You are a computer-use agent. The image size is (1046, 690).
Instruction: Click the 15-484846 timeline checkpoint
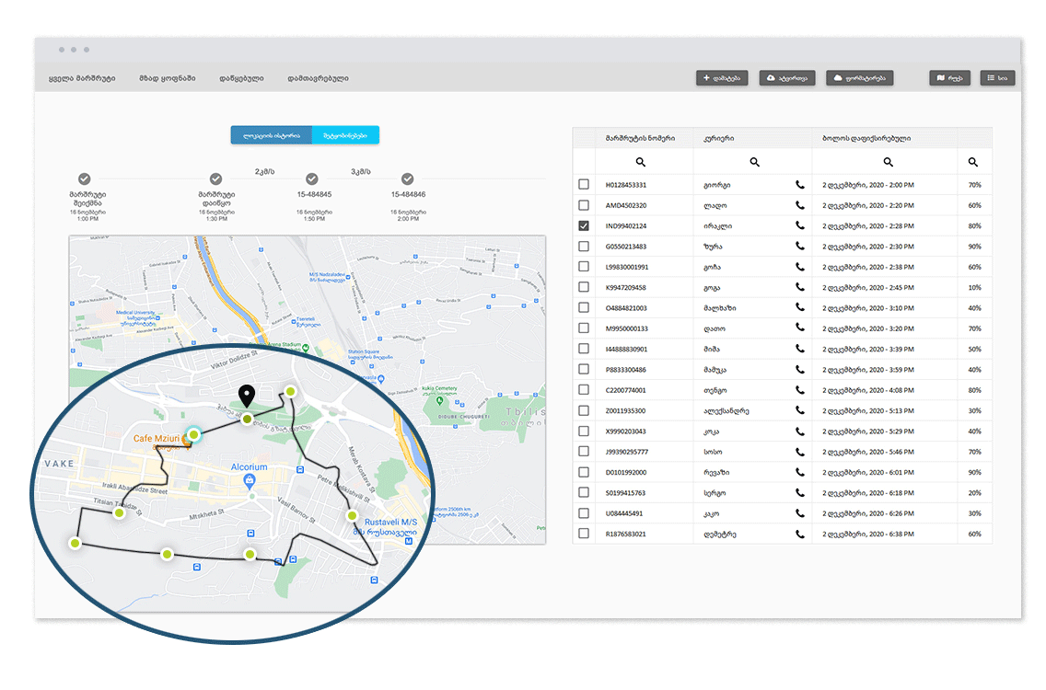408,178
